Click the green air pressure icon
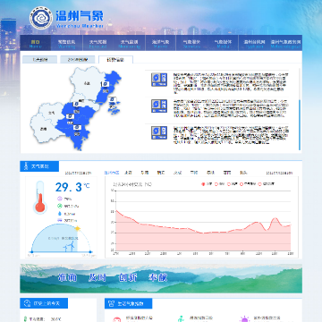The height and width of the screenshot is (322, 322). (x=60, y=206)
